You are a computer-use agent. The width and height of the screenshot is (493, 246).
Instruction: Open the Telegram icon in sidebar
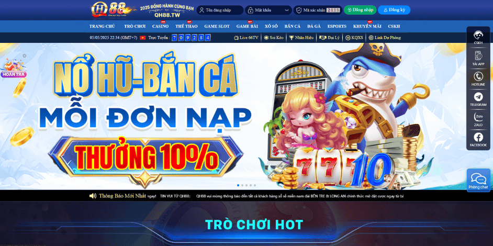click(478, 97)
